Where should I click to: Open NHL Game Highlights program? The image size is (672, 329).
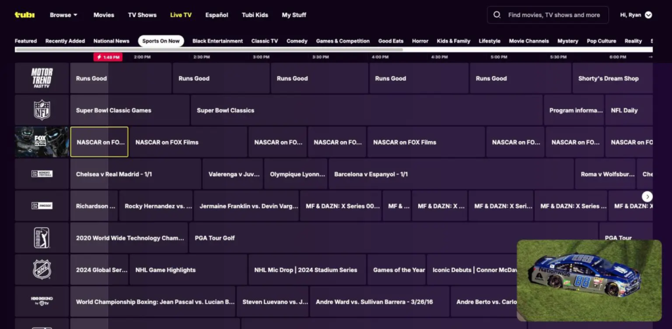pyautogui.click(x=188, y=269)
